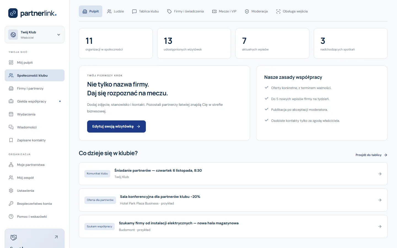Open Zapisane kontakty bookmark icon
397x248 pixels.
point(11,140)
